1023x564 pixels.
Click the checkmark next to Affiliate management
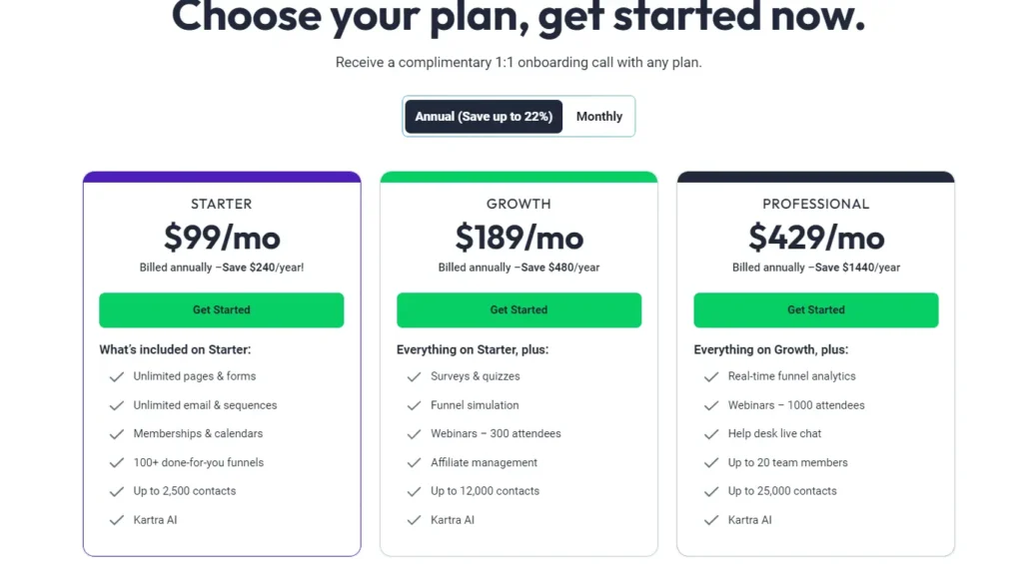[415, 463]
